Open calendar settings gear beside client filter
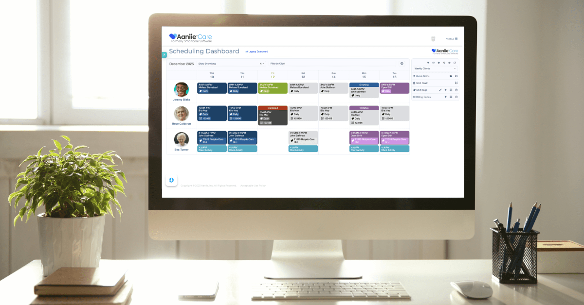The image size is (584, 305). coord(402,64)
